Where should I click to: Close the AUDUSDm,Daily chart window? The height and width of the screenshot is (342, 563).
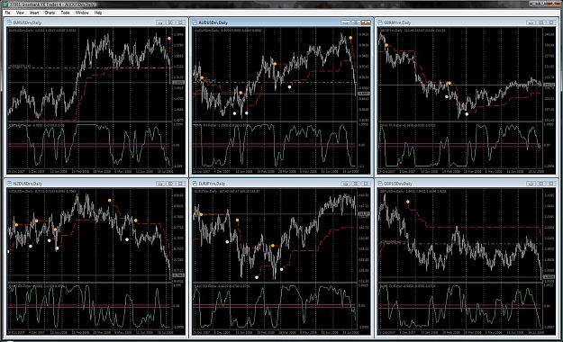366,22
